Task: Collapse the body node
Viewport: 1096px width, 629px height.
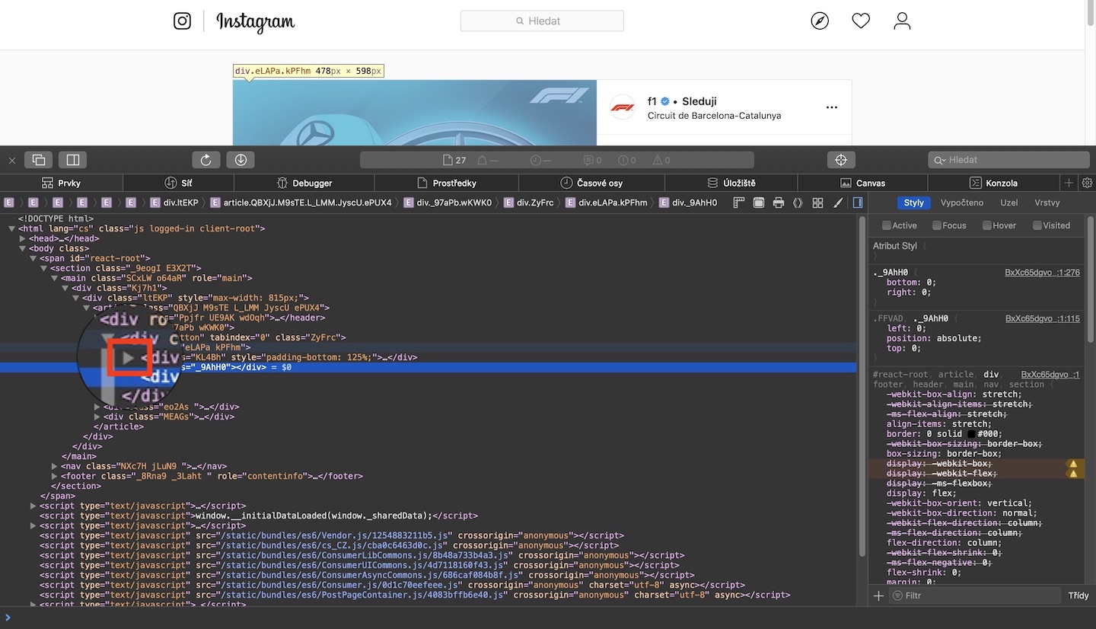Action: 23,248
